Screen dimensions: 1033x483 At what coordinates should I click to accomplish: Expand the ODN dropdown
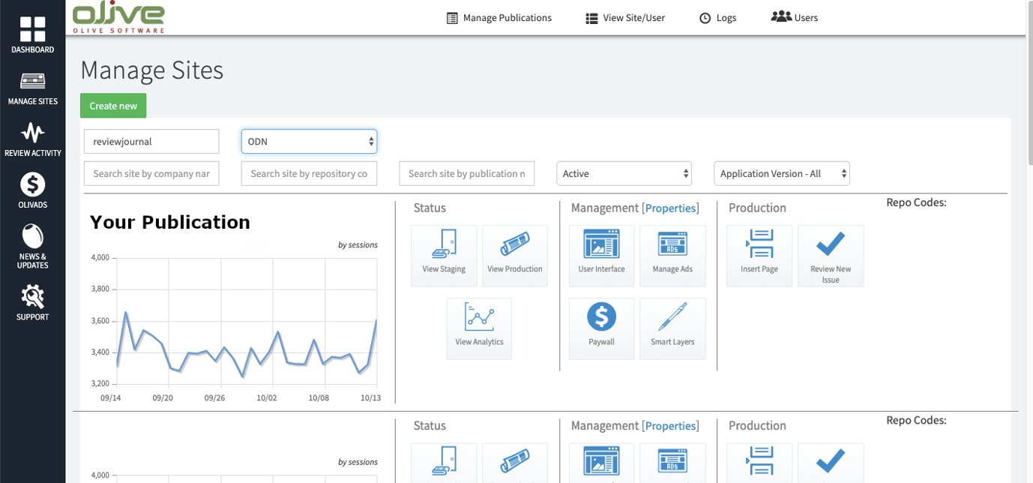click(x=309, y=141)
